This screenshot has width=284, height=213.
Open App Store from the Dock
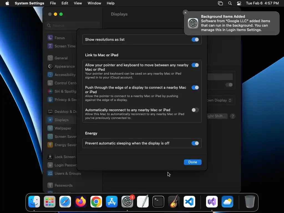tap(112, 202)
